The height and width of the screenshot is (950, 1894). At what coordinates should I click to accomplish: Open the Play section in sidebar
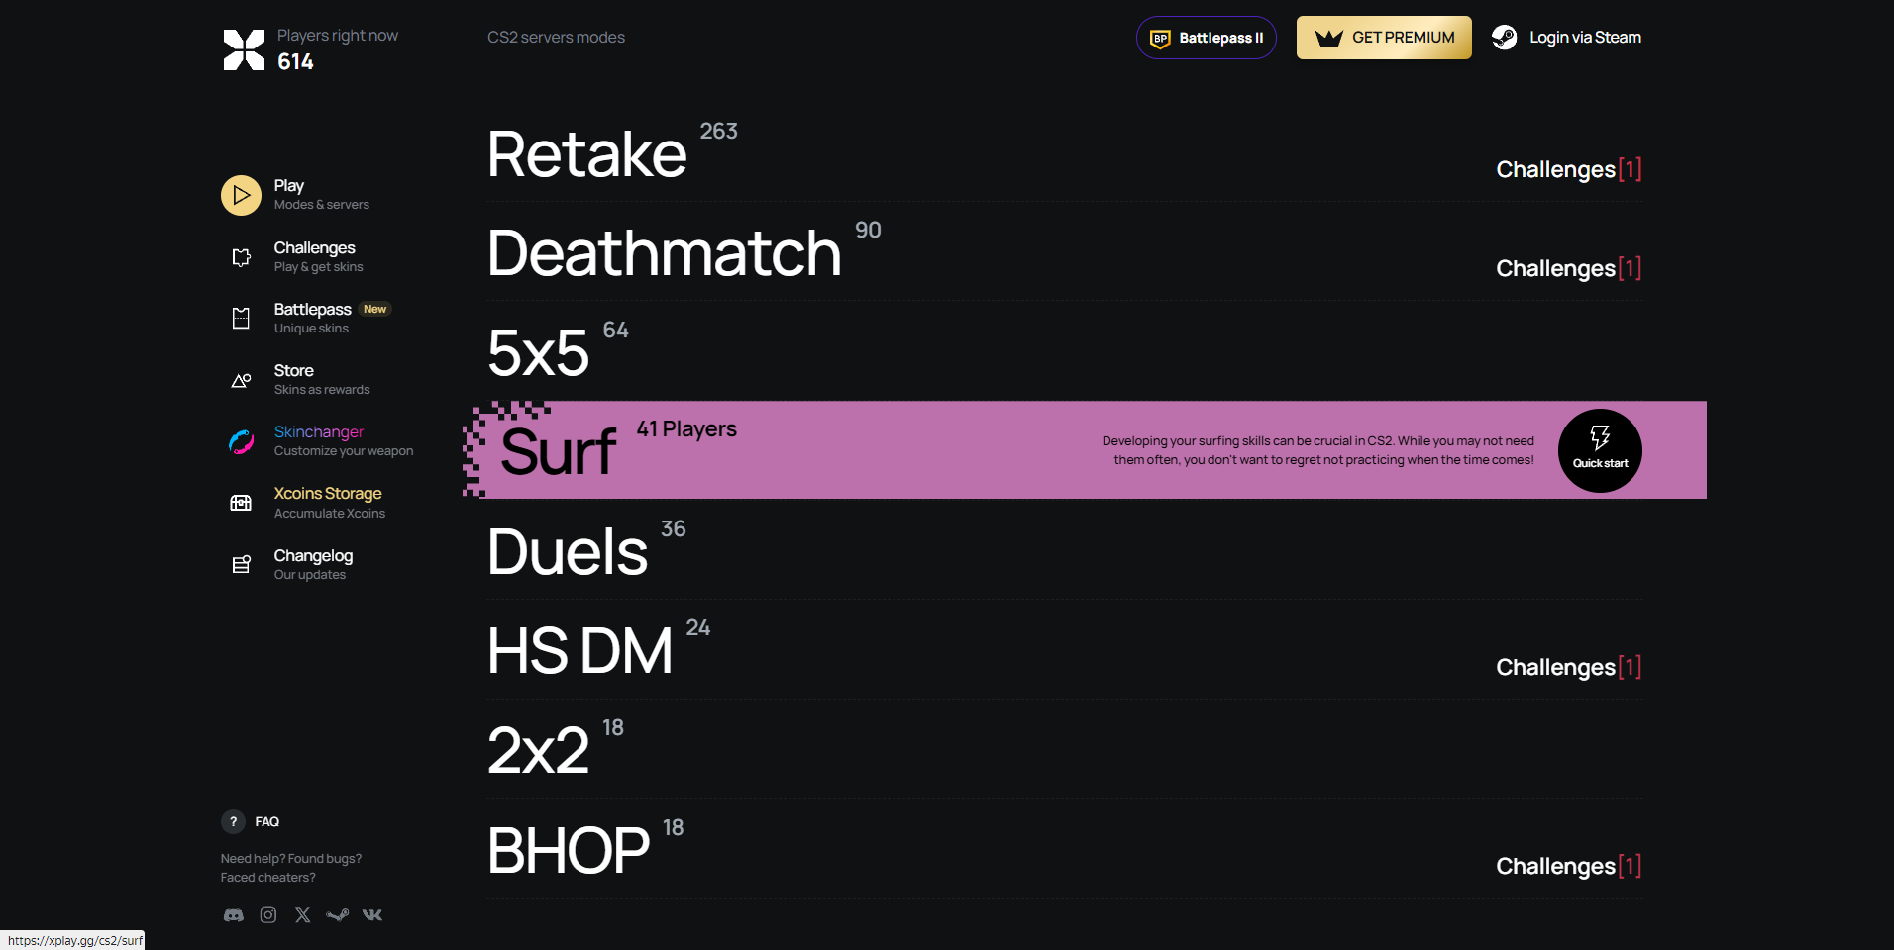click(241, 195)
